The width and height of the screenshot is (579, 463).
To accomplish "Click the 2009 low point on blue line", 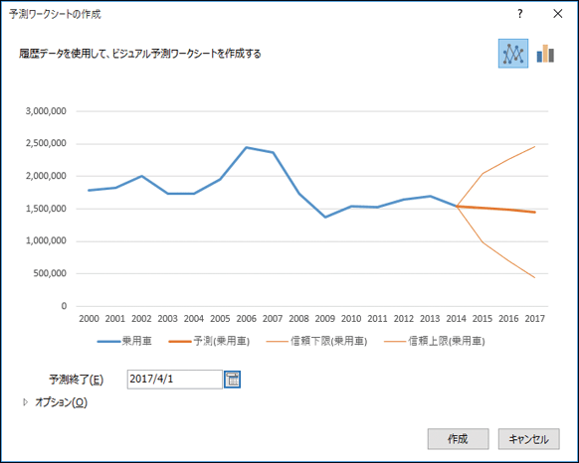I will click(325, 217).
